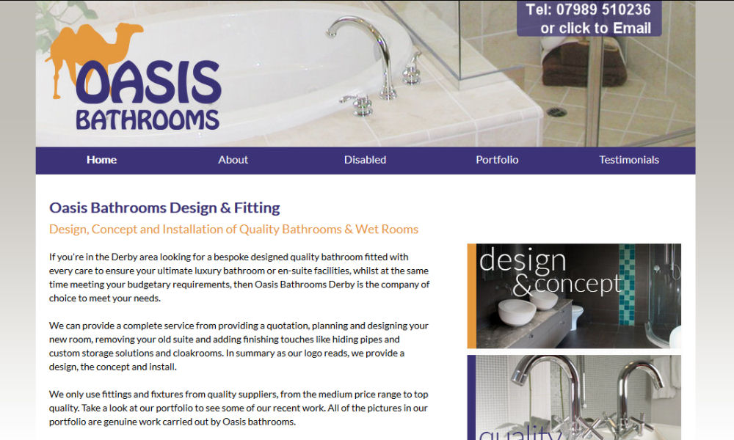Open the 'quality' chrome taps banner image
The width and height of the screenshot is (734, 440).
[x=574, y=397]
